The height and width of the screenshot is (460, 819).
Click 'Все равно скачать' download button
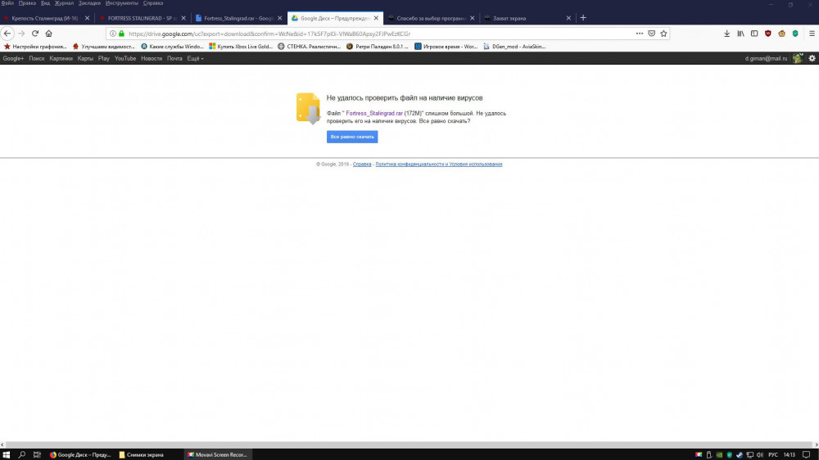[x=352, y=137]
